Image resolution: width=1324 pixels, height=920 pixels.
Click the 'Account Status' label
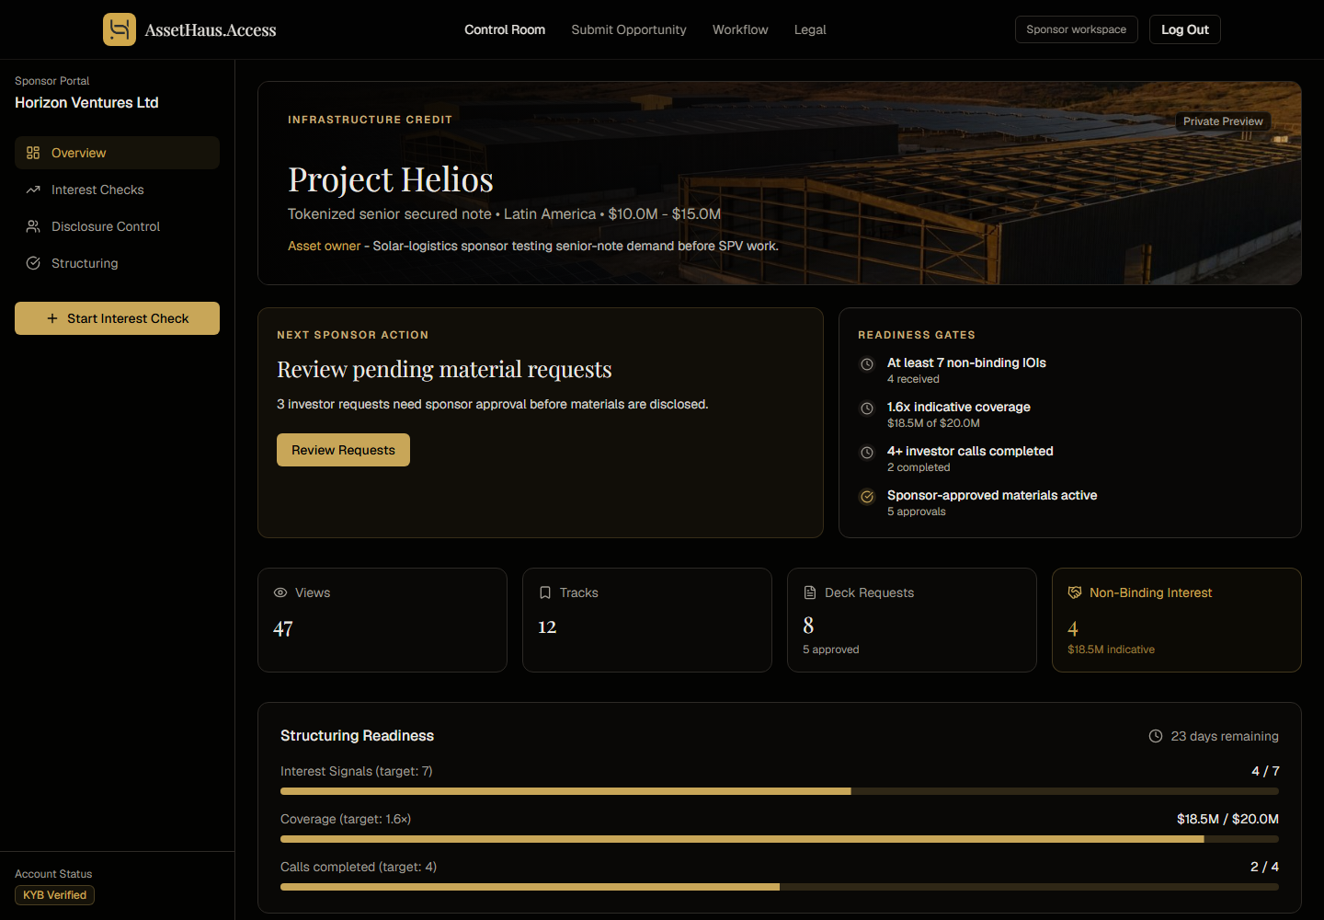click(x=53, y=874)
